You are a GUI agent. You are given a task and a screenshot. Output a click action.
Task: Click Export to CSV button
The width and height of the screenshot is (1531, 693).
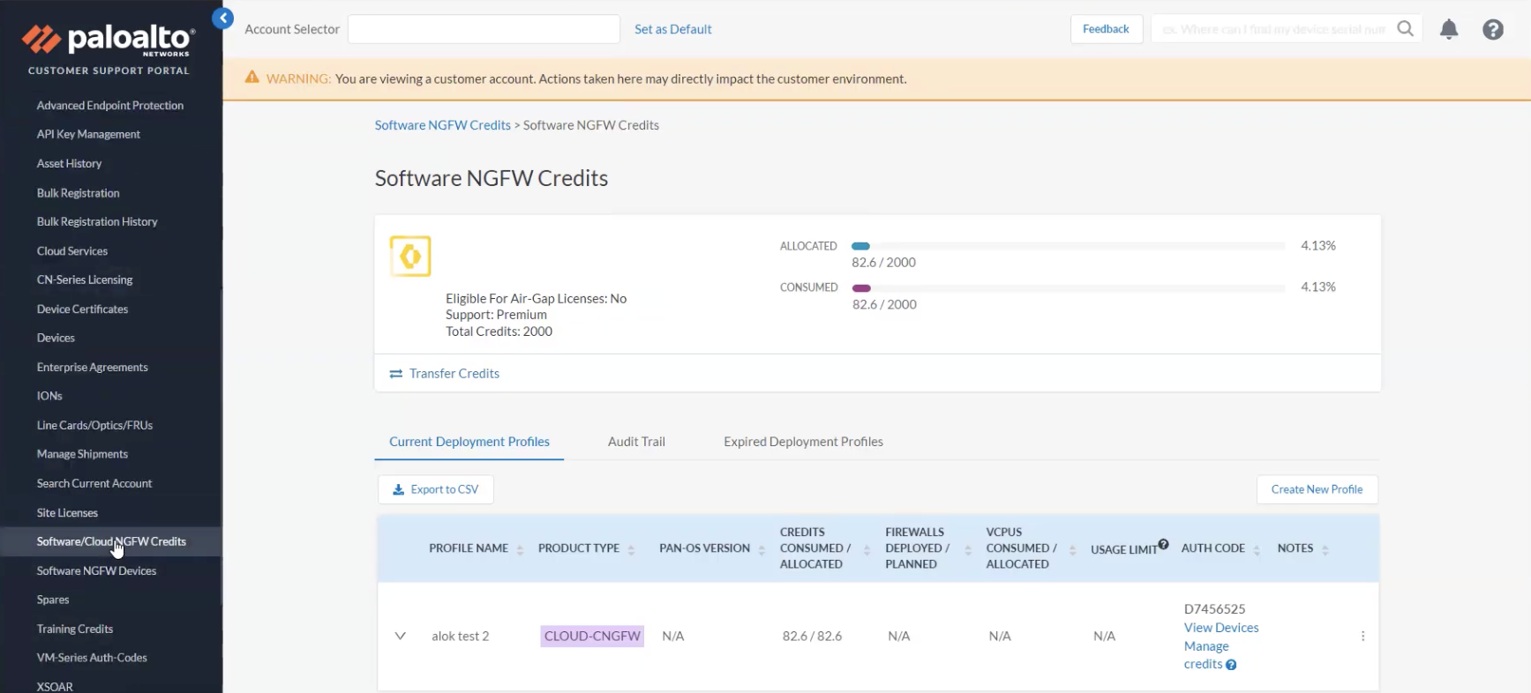click(436, 489)
